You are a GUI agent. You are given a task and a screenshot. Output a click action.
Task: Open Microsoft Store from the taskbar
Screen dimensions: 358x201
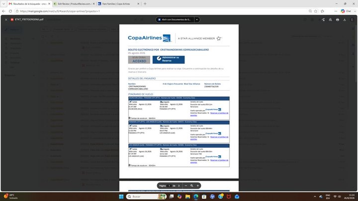[204, 197]
